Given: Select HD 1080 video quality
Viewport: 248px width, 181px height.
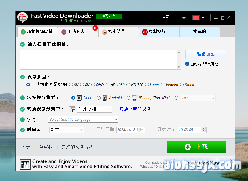Looking at the screenshot, I should click(108, 85).
